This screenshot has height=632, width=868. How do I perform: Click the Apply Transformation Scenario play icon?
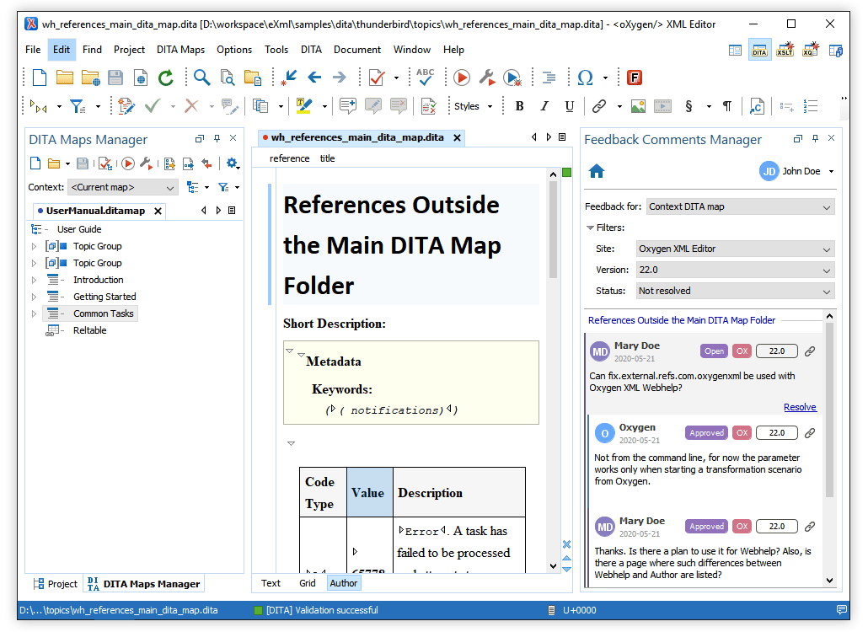coord(461,78)
